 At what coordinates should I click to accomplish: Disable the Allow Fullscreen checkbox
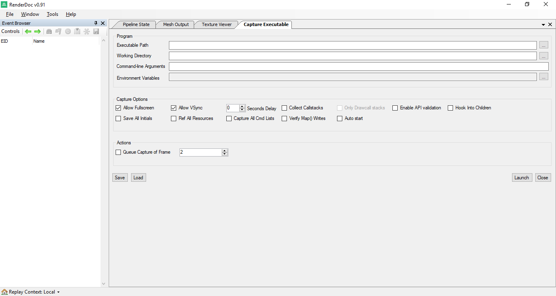[x=118, y=108]
